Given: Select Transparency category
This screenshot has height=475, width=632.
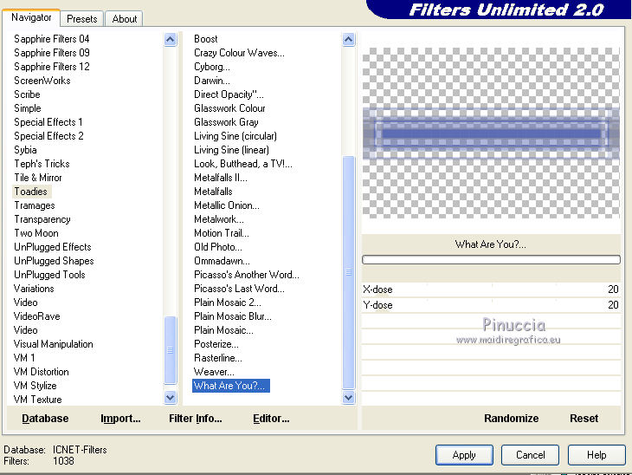Looking at the screenshot, I should pyautogui.click(x=42, y=219).
